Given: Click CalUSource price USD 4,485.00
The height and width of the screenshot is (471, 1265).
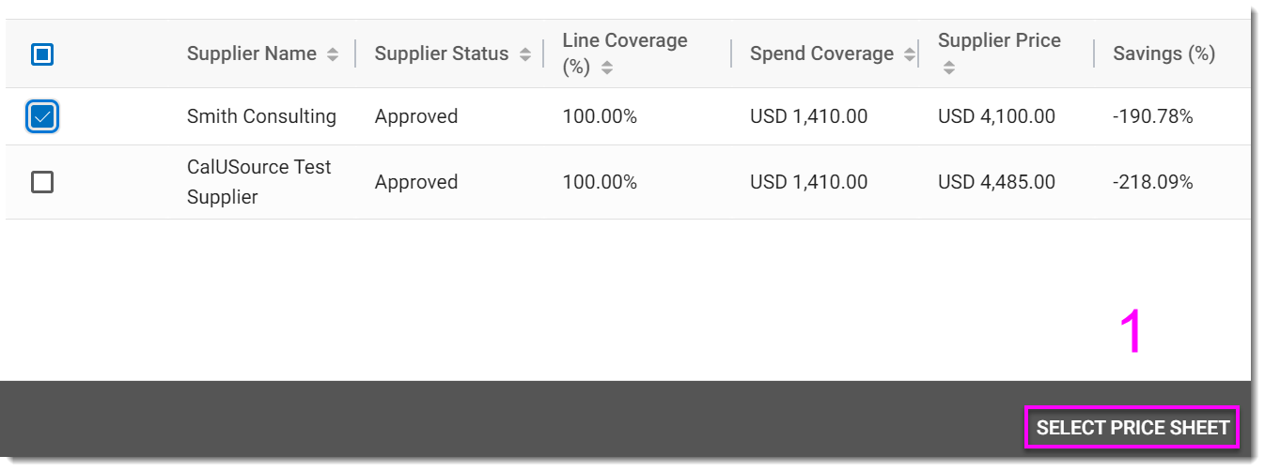Looking at the screenshot, I should (996, 182).
